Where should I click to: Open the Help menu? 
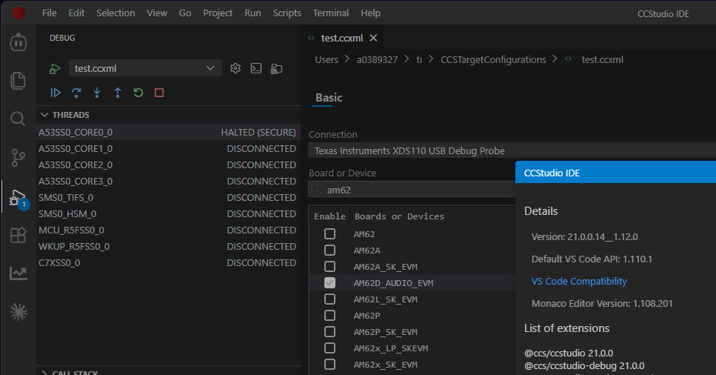coord(370,13)
